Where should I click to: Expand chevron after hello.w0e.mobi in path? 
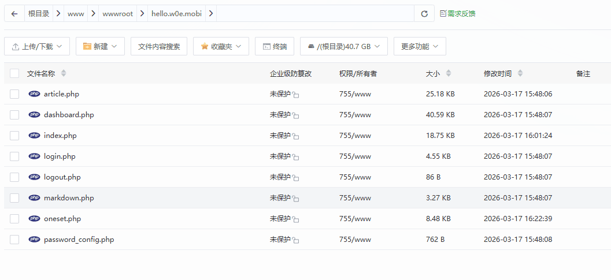coord(211,14)
